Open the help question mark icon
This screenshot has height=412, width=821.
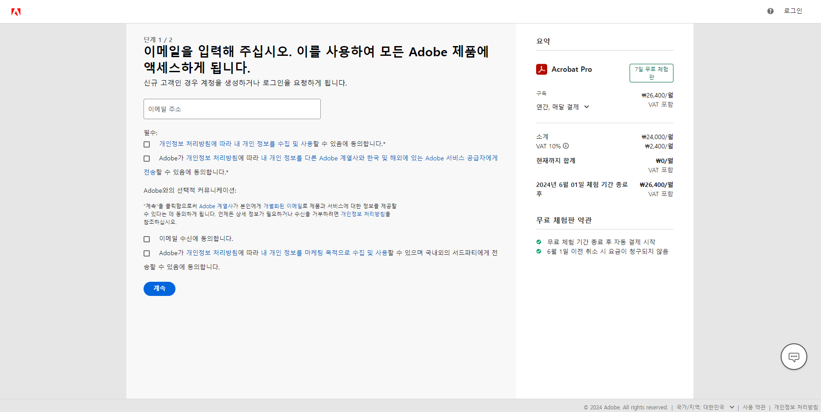click(x=770, y=11)
